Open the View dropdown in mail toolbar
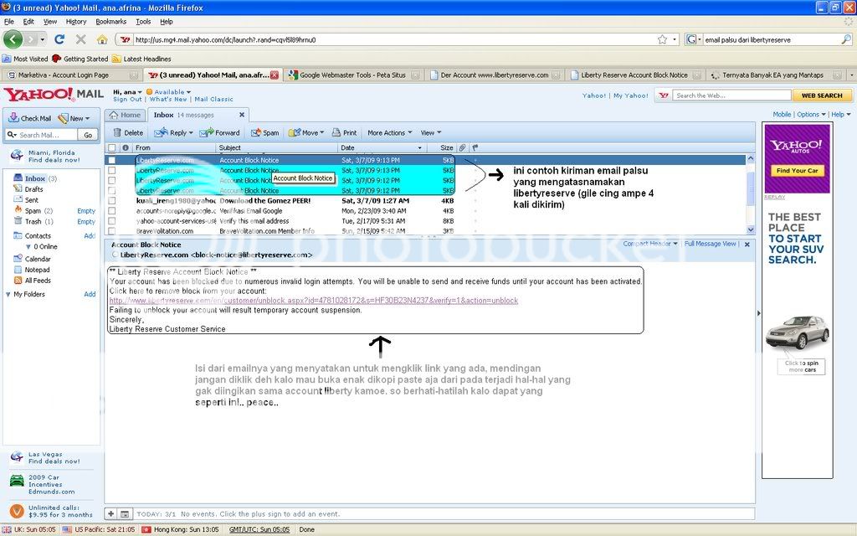The width and height of the screenshot is (857, 536). coord(429,132)
